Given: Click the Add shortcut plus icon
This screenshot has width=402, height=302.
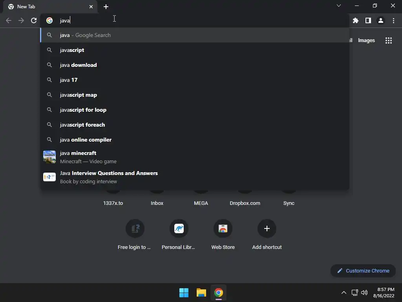Looking at the screenshot, I should click(x=267, y=228).
